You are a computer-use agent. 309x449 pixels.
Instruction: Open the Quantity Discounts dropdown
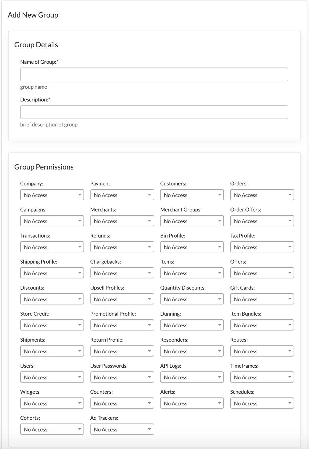click(x=192, y=299)
